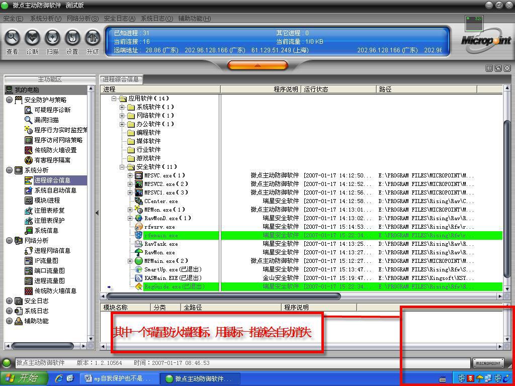Image resolution: width=515 pixels, height=386 pixels.
Task: Open the 辅助功能(H) menu
Action: pos(195,19)
